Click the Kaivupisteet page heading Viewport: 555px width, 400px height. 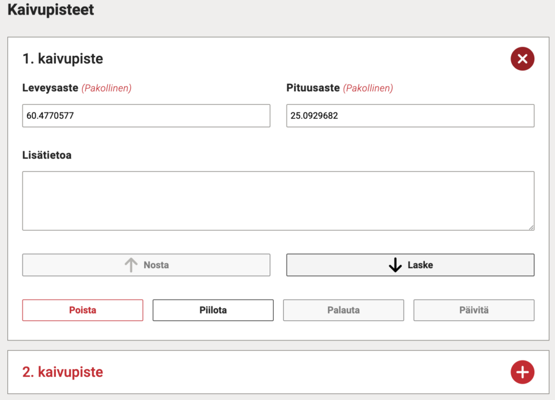[51, 10]
